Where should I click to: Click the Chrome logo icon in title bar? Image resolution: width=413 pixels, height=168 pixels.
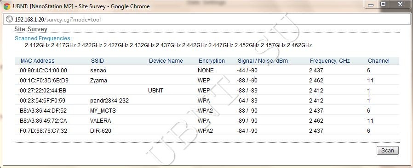(x=7, y=6)
